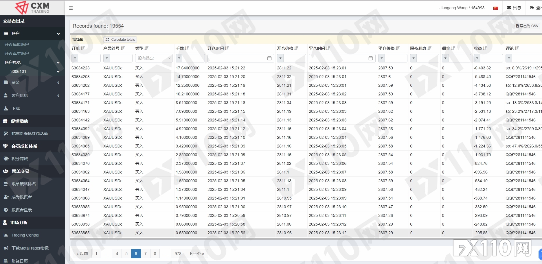Go to page 1
The image size is (542, 264).
pos(96,254)
